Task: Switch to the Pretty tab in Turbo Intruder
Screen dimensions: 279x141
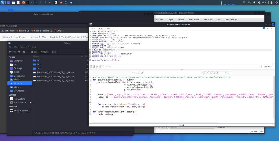Action: coord(93,29)
